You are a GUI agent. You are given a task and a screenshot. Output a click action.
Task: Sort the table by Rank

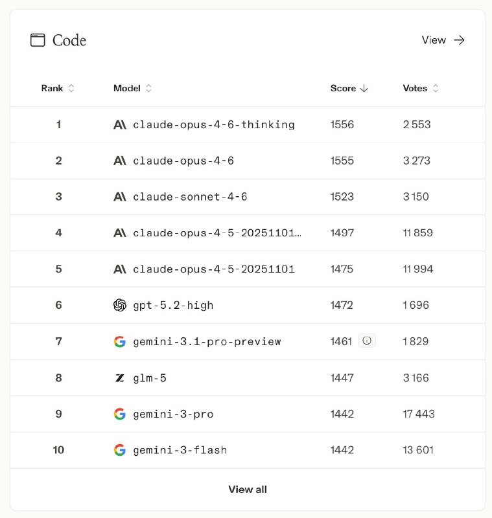point(71,88)
